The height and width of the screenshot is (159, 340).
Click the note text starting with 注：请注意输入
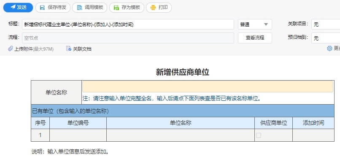click(172, 99)
